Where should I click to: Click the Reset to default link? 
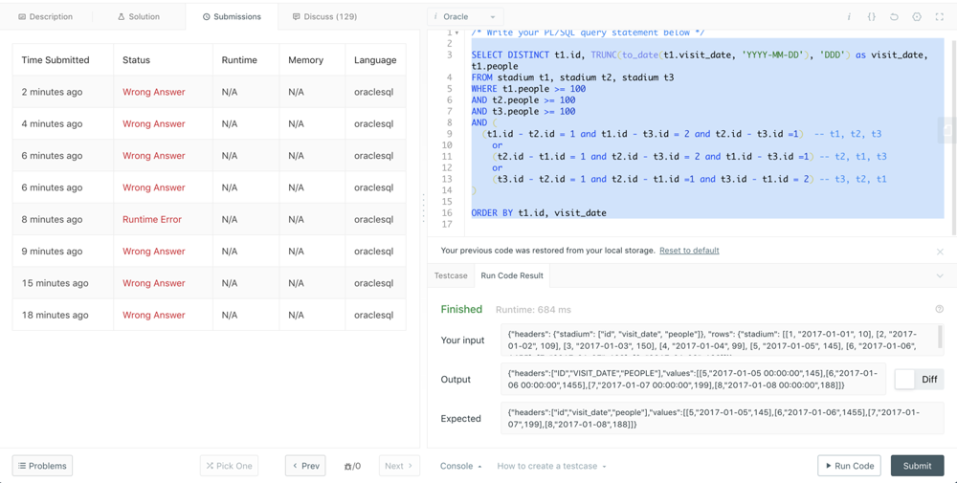point(689,251)
